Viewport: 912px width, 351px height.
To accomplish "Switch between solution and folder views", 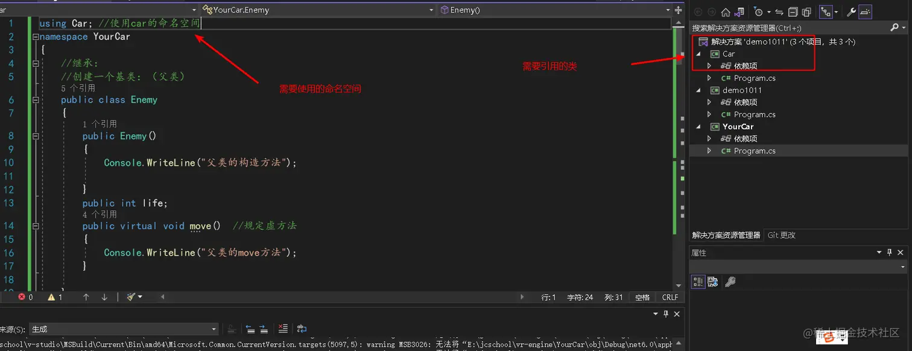I will (738, 12).
